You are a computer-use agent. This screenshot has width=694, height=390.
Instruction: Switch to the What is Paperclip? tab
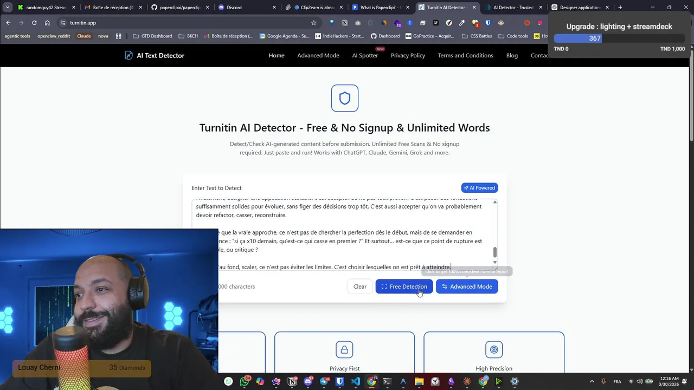click(381, 8)
